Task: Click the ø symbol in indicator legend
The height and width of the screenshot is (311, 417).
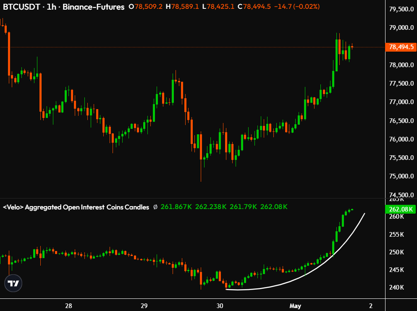Action: [155, 207]
